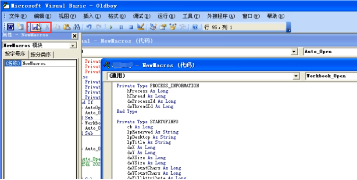Open the 文件 menu

click(x=18, y=16)
